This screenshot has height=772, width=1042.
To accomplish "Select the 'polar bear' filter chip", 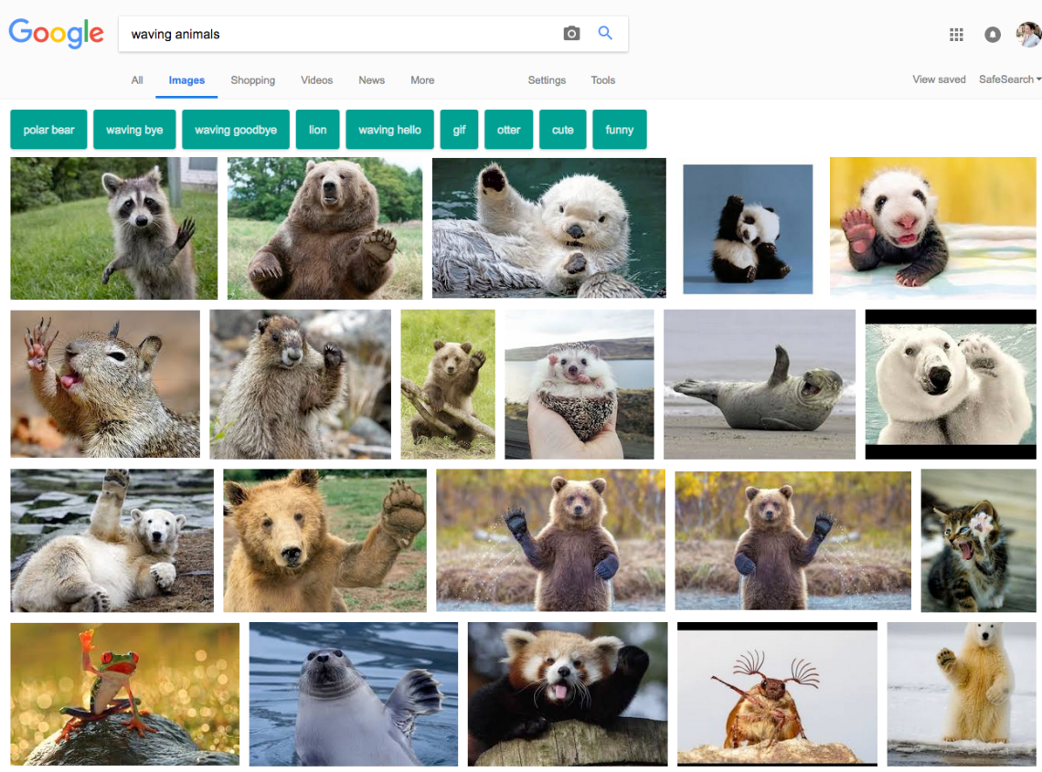I will [48, 129].
